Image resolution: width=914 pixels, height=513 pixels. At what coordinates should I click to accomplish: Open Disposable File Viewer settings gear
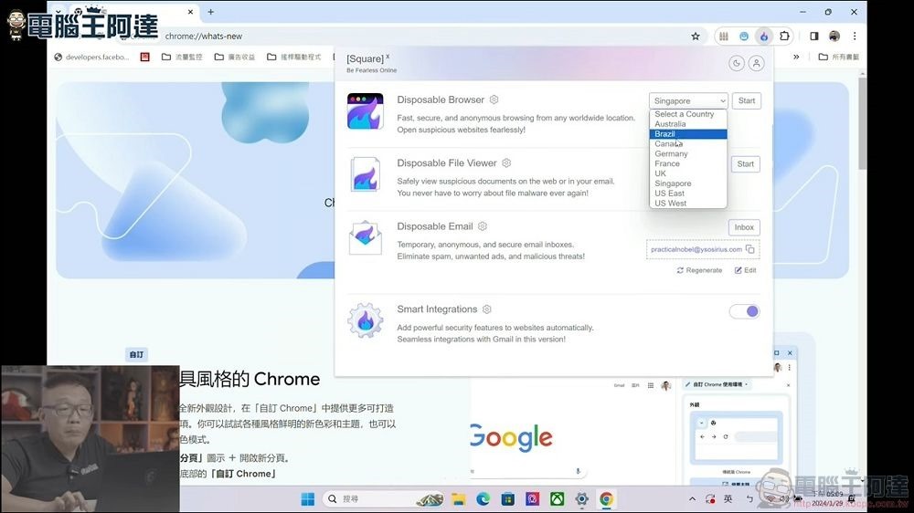506,163
